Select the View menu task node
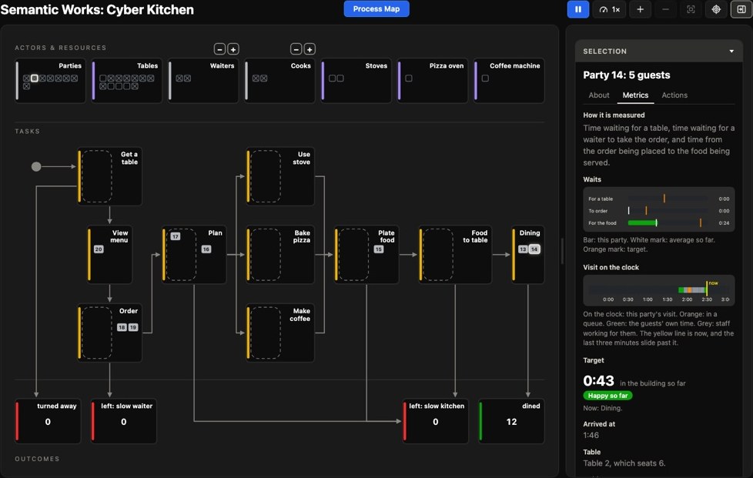Viewport: 753px width, 478px height. (x=109, y=255)
